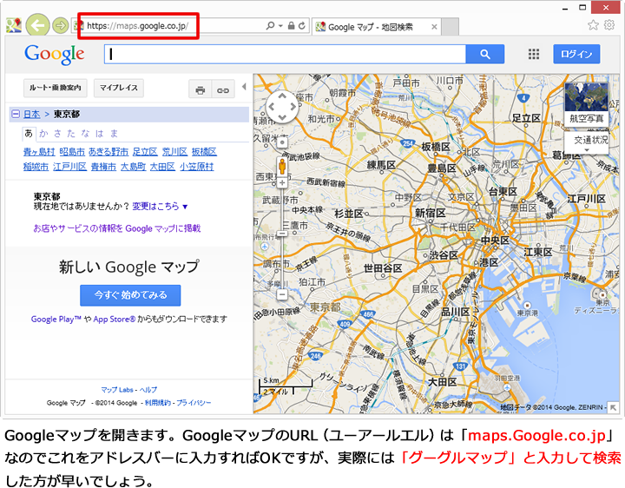Click the padlock security icon
Image resolution: width=625 pixels, height=488 pixels.
[x=291, y=26]
